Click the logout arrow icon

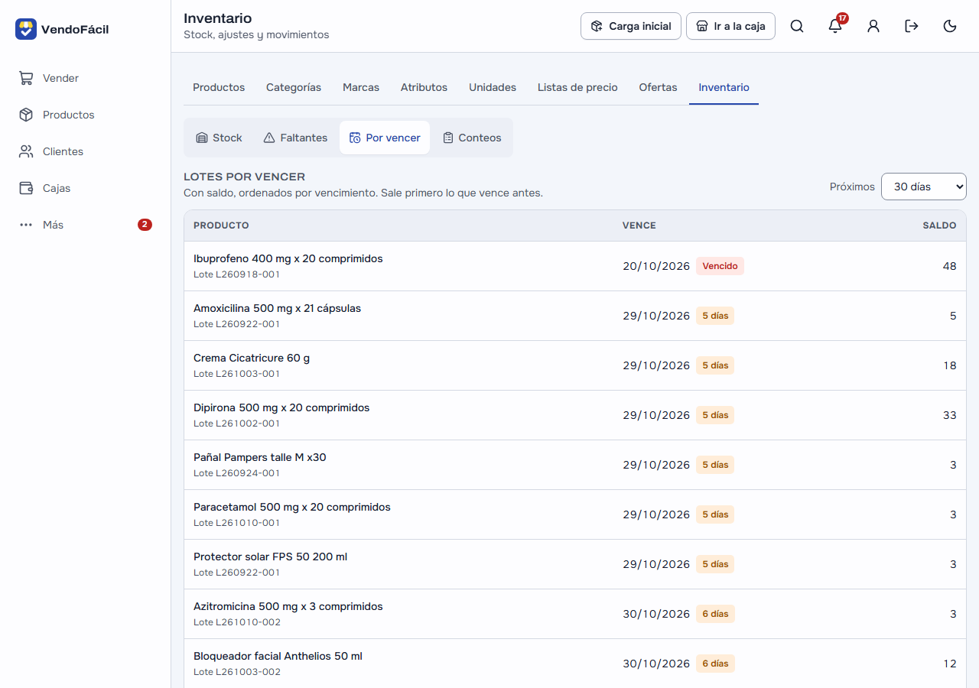912,26
